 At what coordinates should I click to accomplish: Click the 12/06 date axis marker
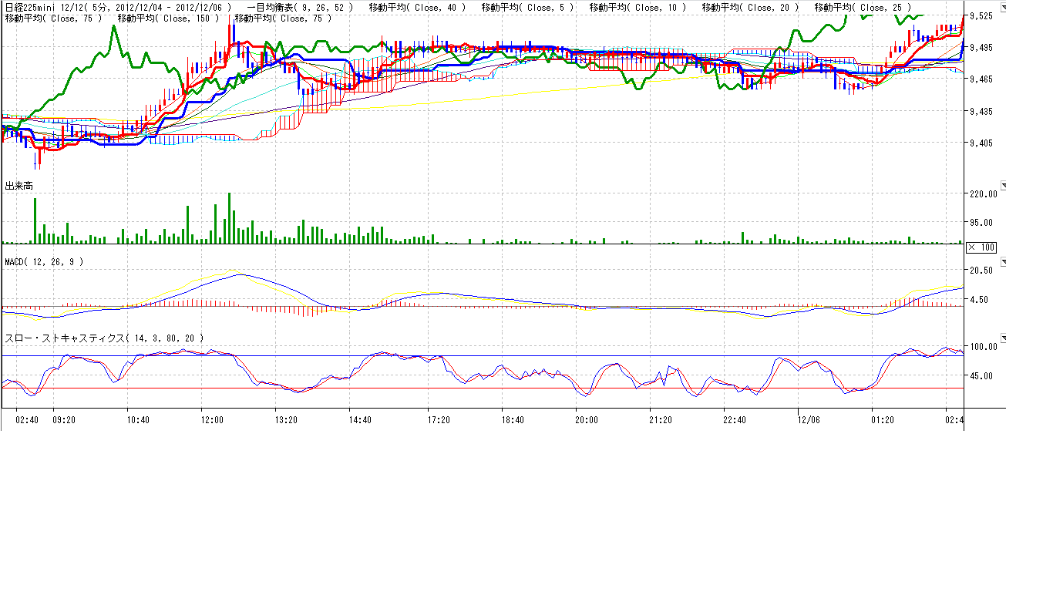click(807, 420)
